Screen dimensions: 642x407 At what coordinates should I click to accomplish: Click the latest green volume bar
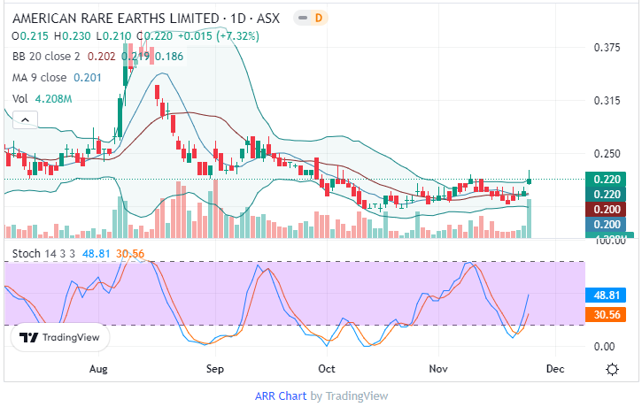(x=530, y=219)
